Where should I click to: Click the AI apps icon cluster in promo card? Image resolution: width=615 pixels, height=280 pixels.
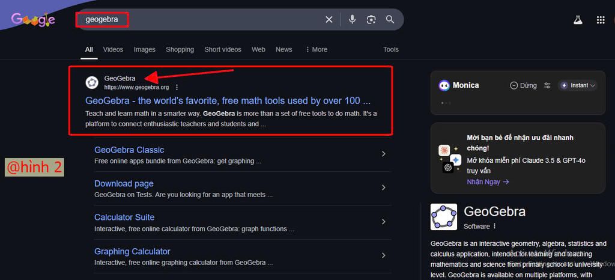449,158
